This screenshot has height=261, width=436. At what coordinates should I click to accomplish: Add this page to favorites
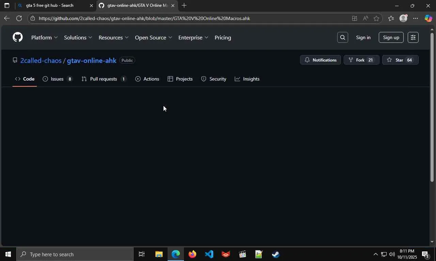click(x=376, y=18)
